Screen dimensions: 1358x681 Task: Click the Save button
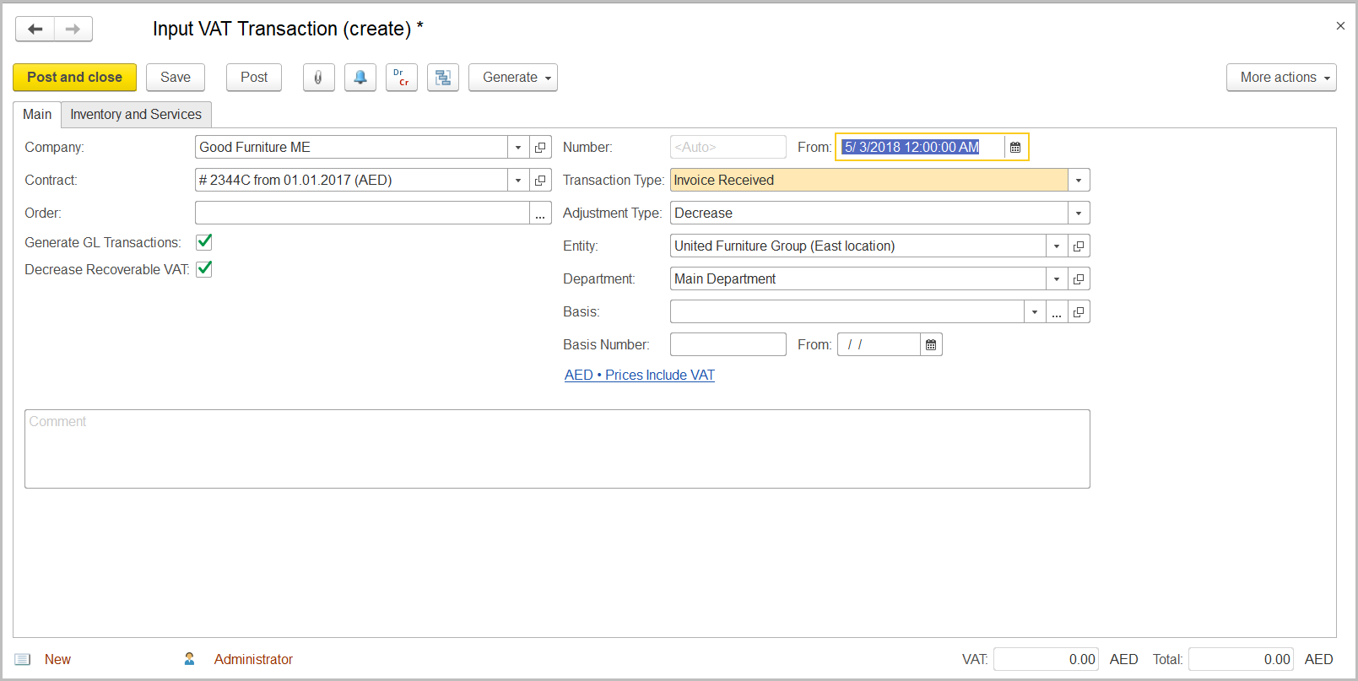click(x=176, y=78)
